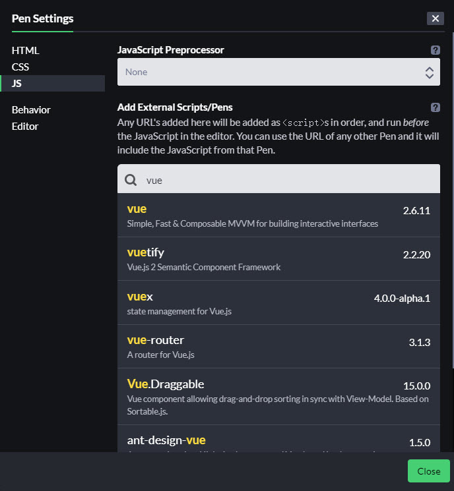Pick the vuex 4.0.0-alpha.1 result

pos(278,303)
